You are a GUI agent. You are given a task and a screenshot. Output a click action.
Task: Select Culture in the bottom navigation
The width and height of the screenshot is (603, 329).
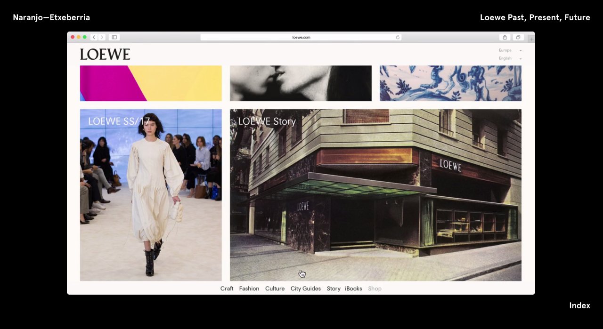coord(275,289)
